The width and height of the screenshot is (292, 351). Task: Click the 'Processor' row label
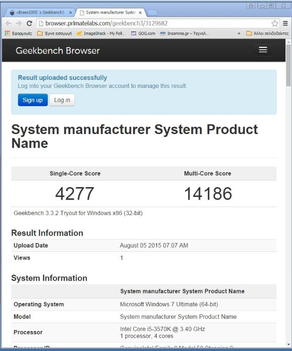(x=28, y=332)
